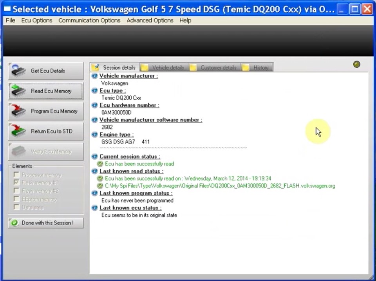The height and width of the screenshot is (281, 376).
Task: Click the window resize grip corner
Action: (372, 277)
